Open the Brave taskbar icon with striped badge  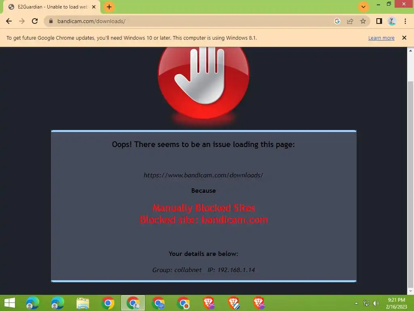coord(234,303)
